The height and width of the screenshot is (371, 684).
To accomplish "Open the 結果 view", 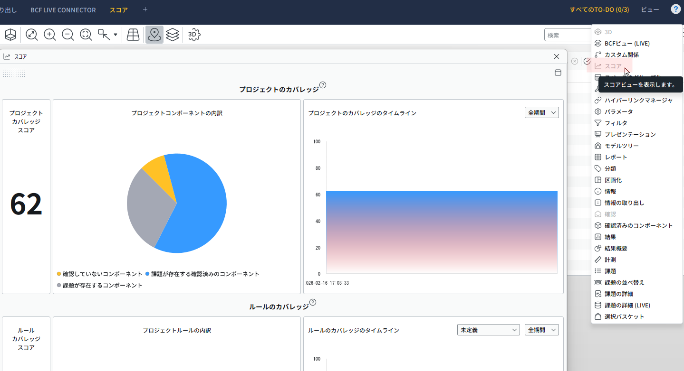I will pos(637,237).
